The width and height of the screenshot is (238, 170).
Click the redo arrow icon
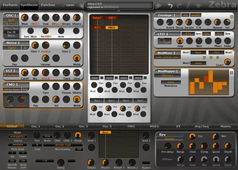[x=179, y=5]
